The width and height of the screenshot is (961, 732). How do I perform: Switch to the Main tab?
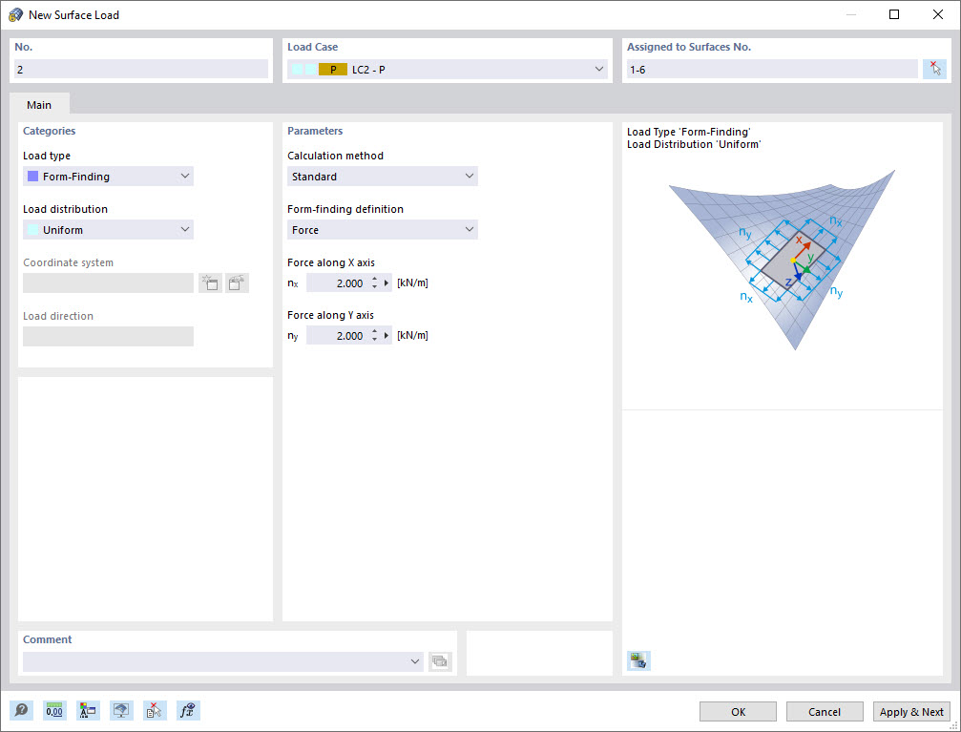click(39, 105)
